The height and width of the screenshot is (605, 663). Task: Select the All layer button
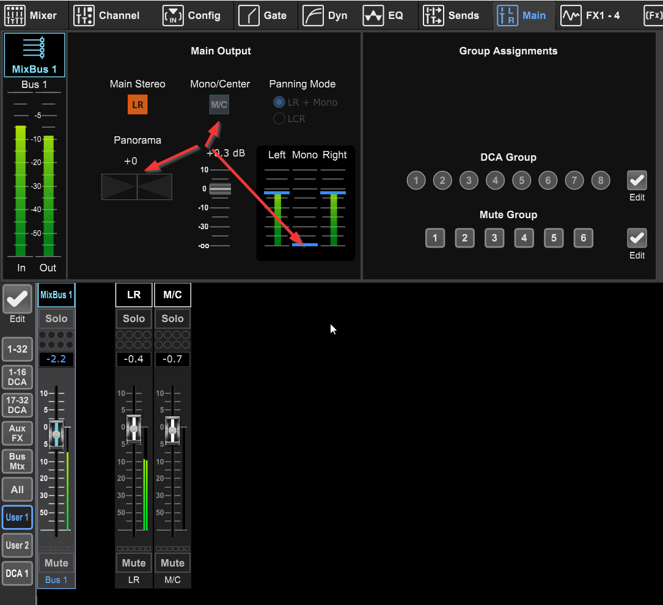point(17,490)
